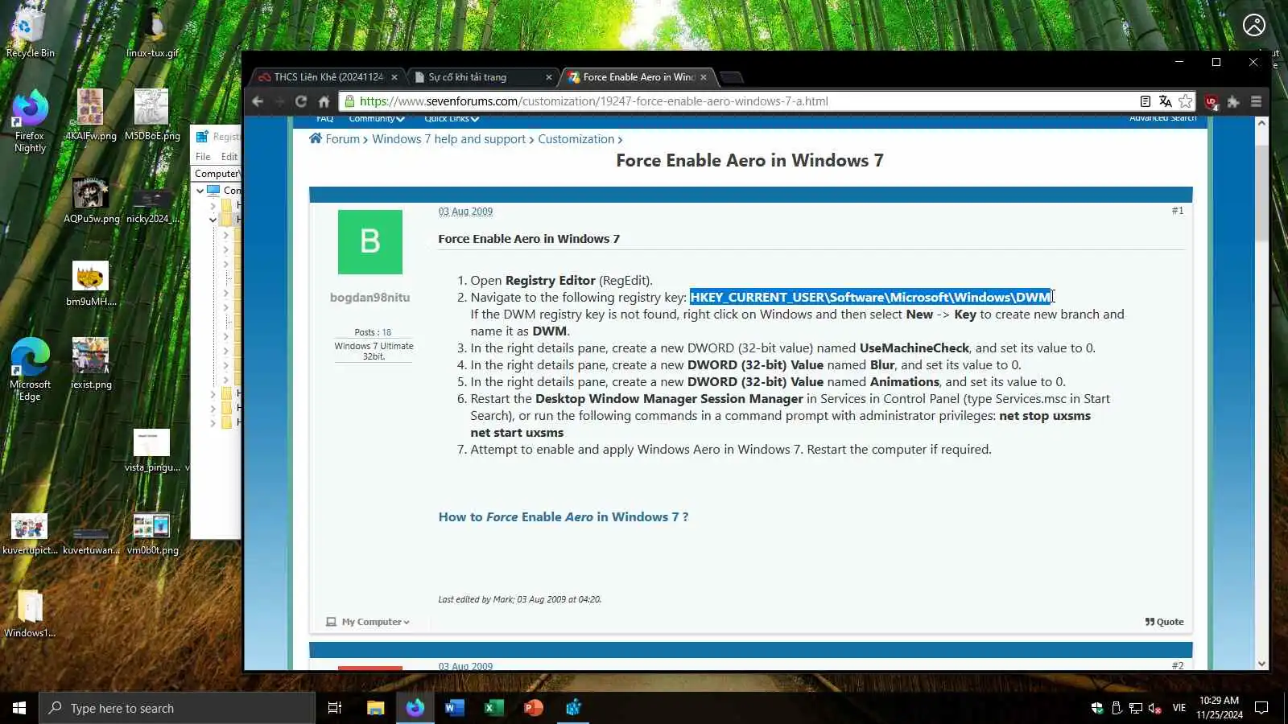Close the Force Enable Aero tab
The height and width of the screenshot is (724, 1288).
click(x=704, y=77)
